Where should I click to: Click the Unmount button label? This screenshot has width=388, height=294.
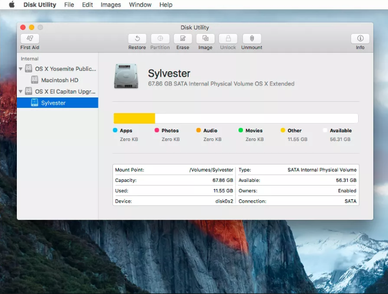[x=252, y=47]
